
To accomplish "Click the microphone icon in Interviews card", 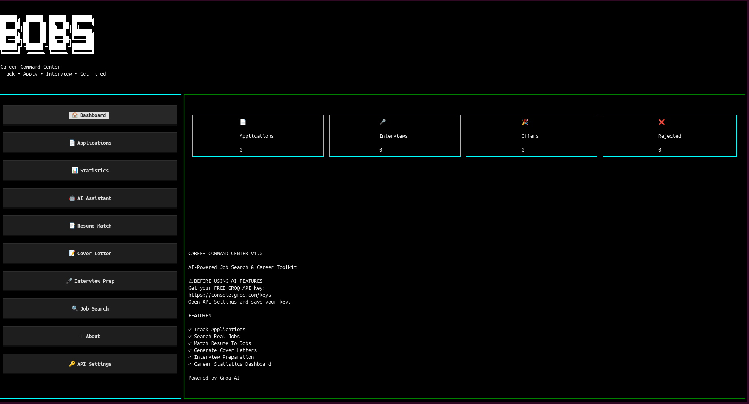I will 382,122.
